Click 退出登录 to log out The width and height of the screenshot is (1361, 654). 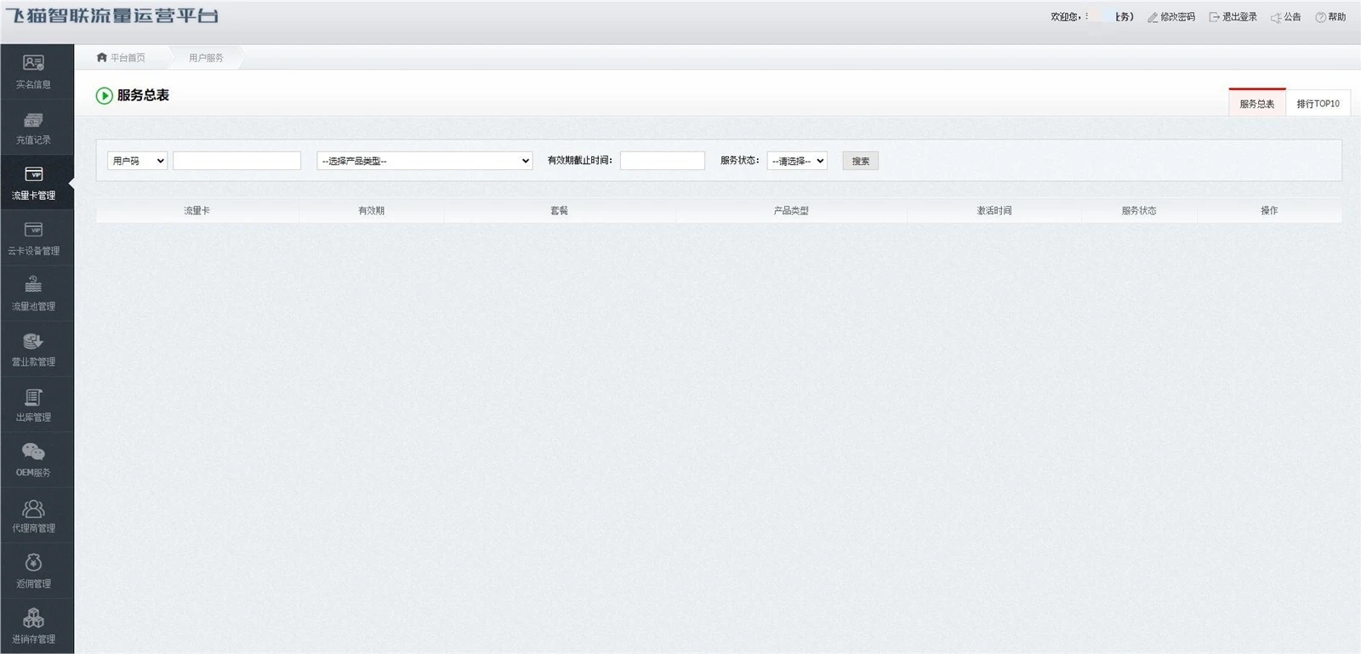[1233, 17]
